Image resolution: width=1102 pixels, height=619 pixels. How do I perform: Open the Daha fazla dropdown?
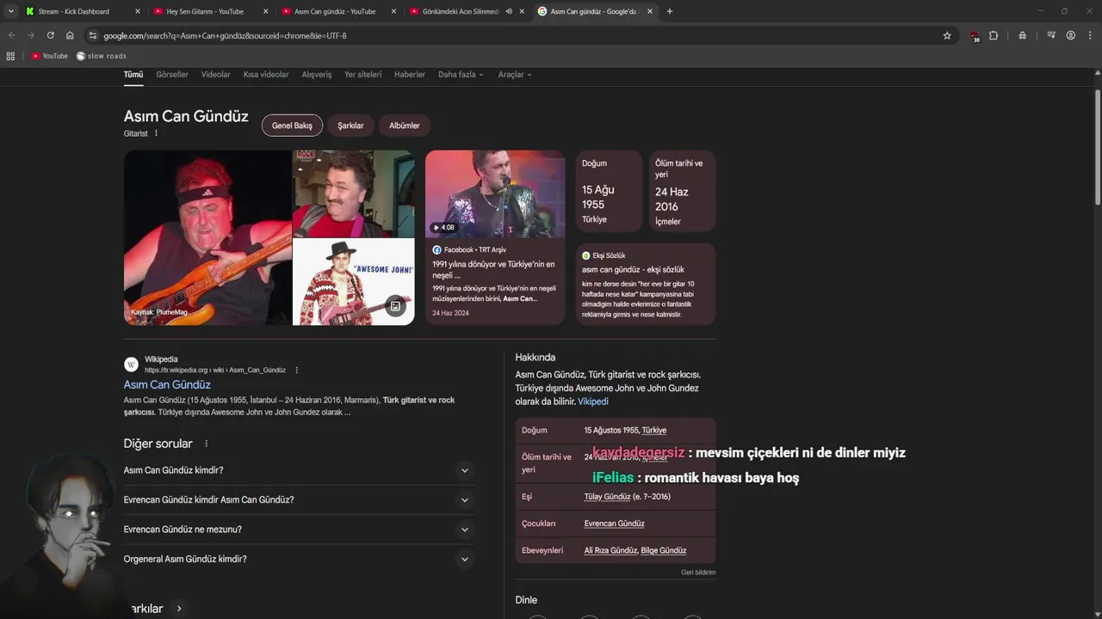tap(461, 75)
